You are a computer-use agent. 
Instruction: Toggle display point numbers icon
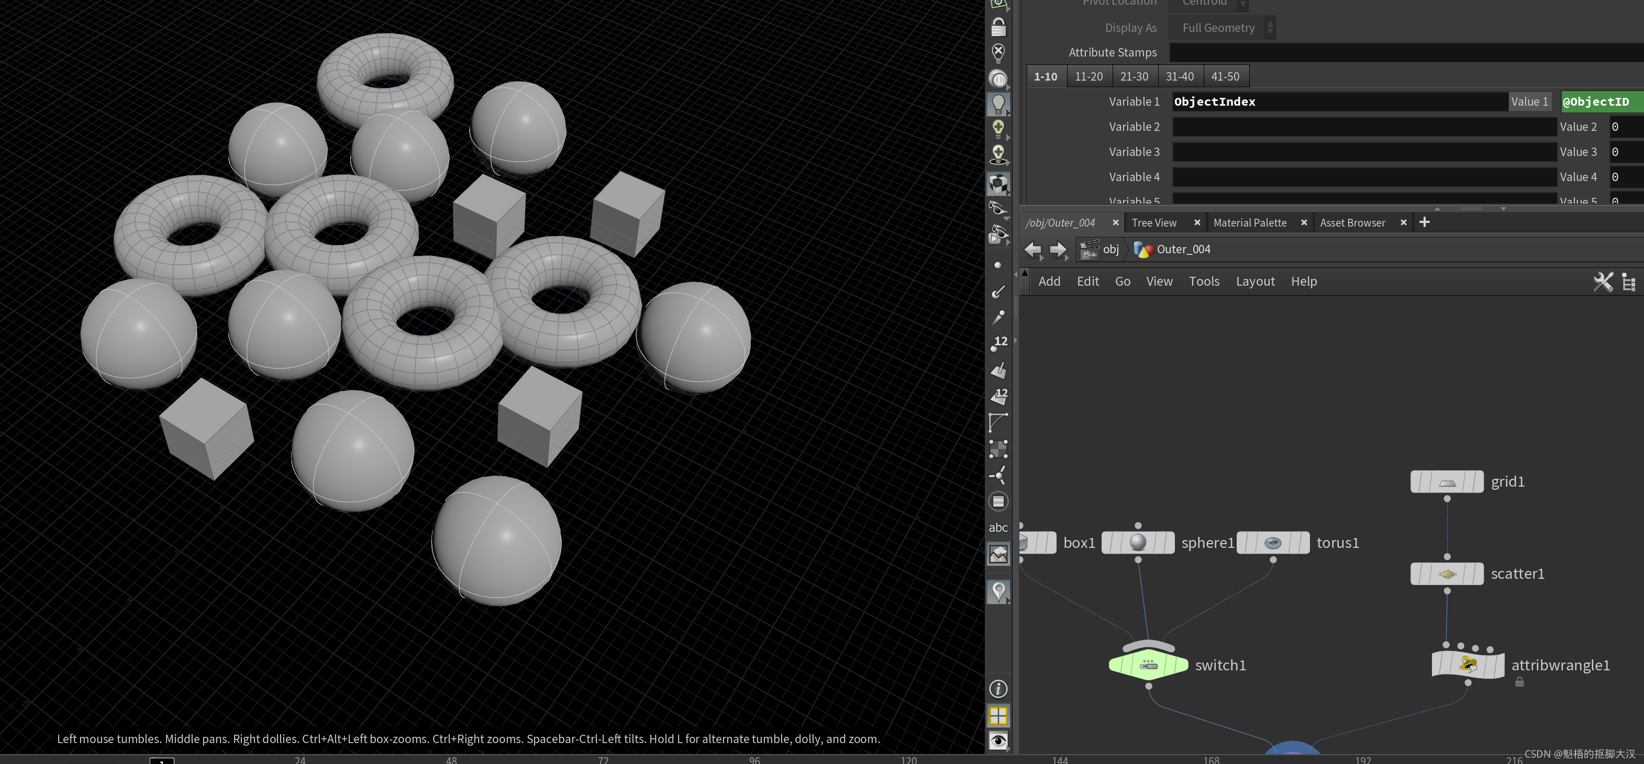coord(998,343)
